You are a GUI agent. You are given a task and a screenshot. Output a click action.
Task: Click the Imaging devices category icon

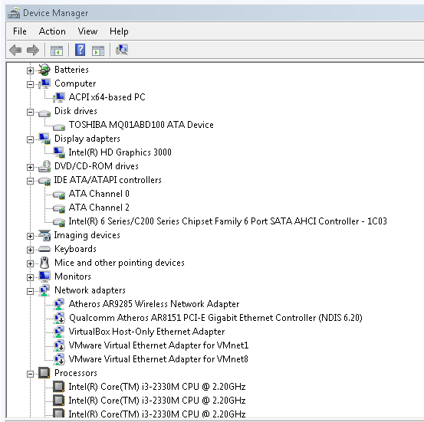(x=44, y=235)
